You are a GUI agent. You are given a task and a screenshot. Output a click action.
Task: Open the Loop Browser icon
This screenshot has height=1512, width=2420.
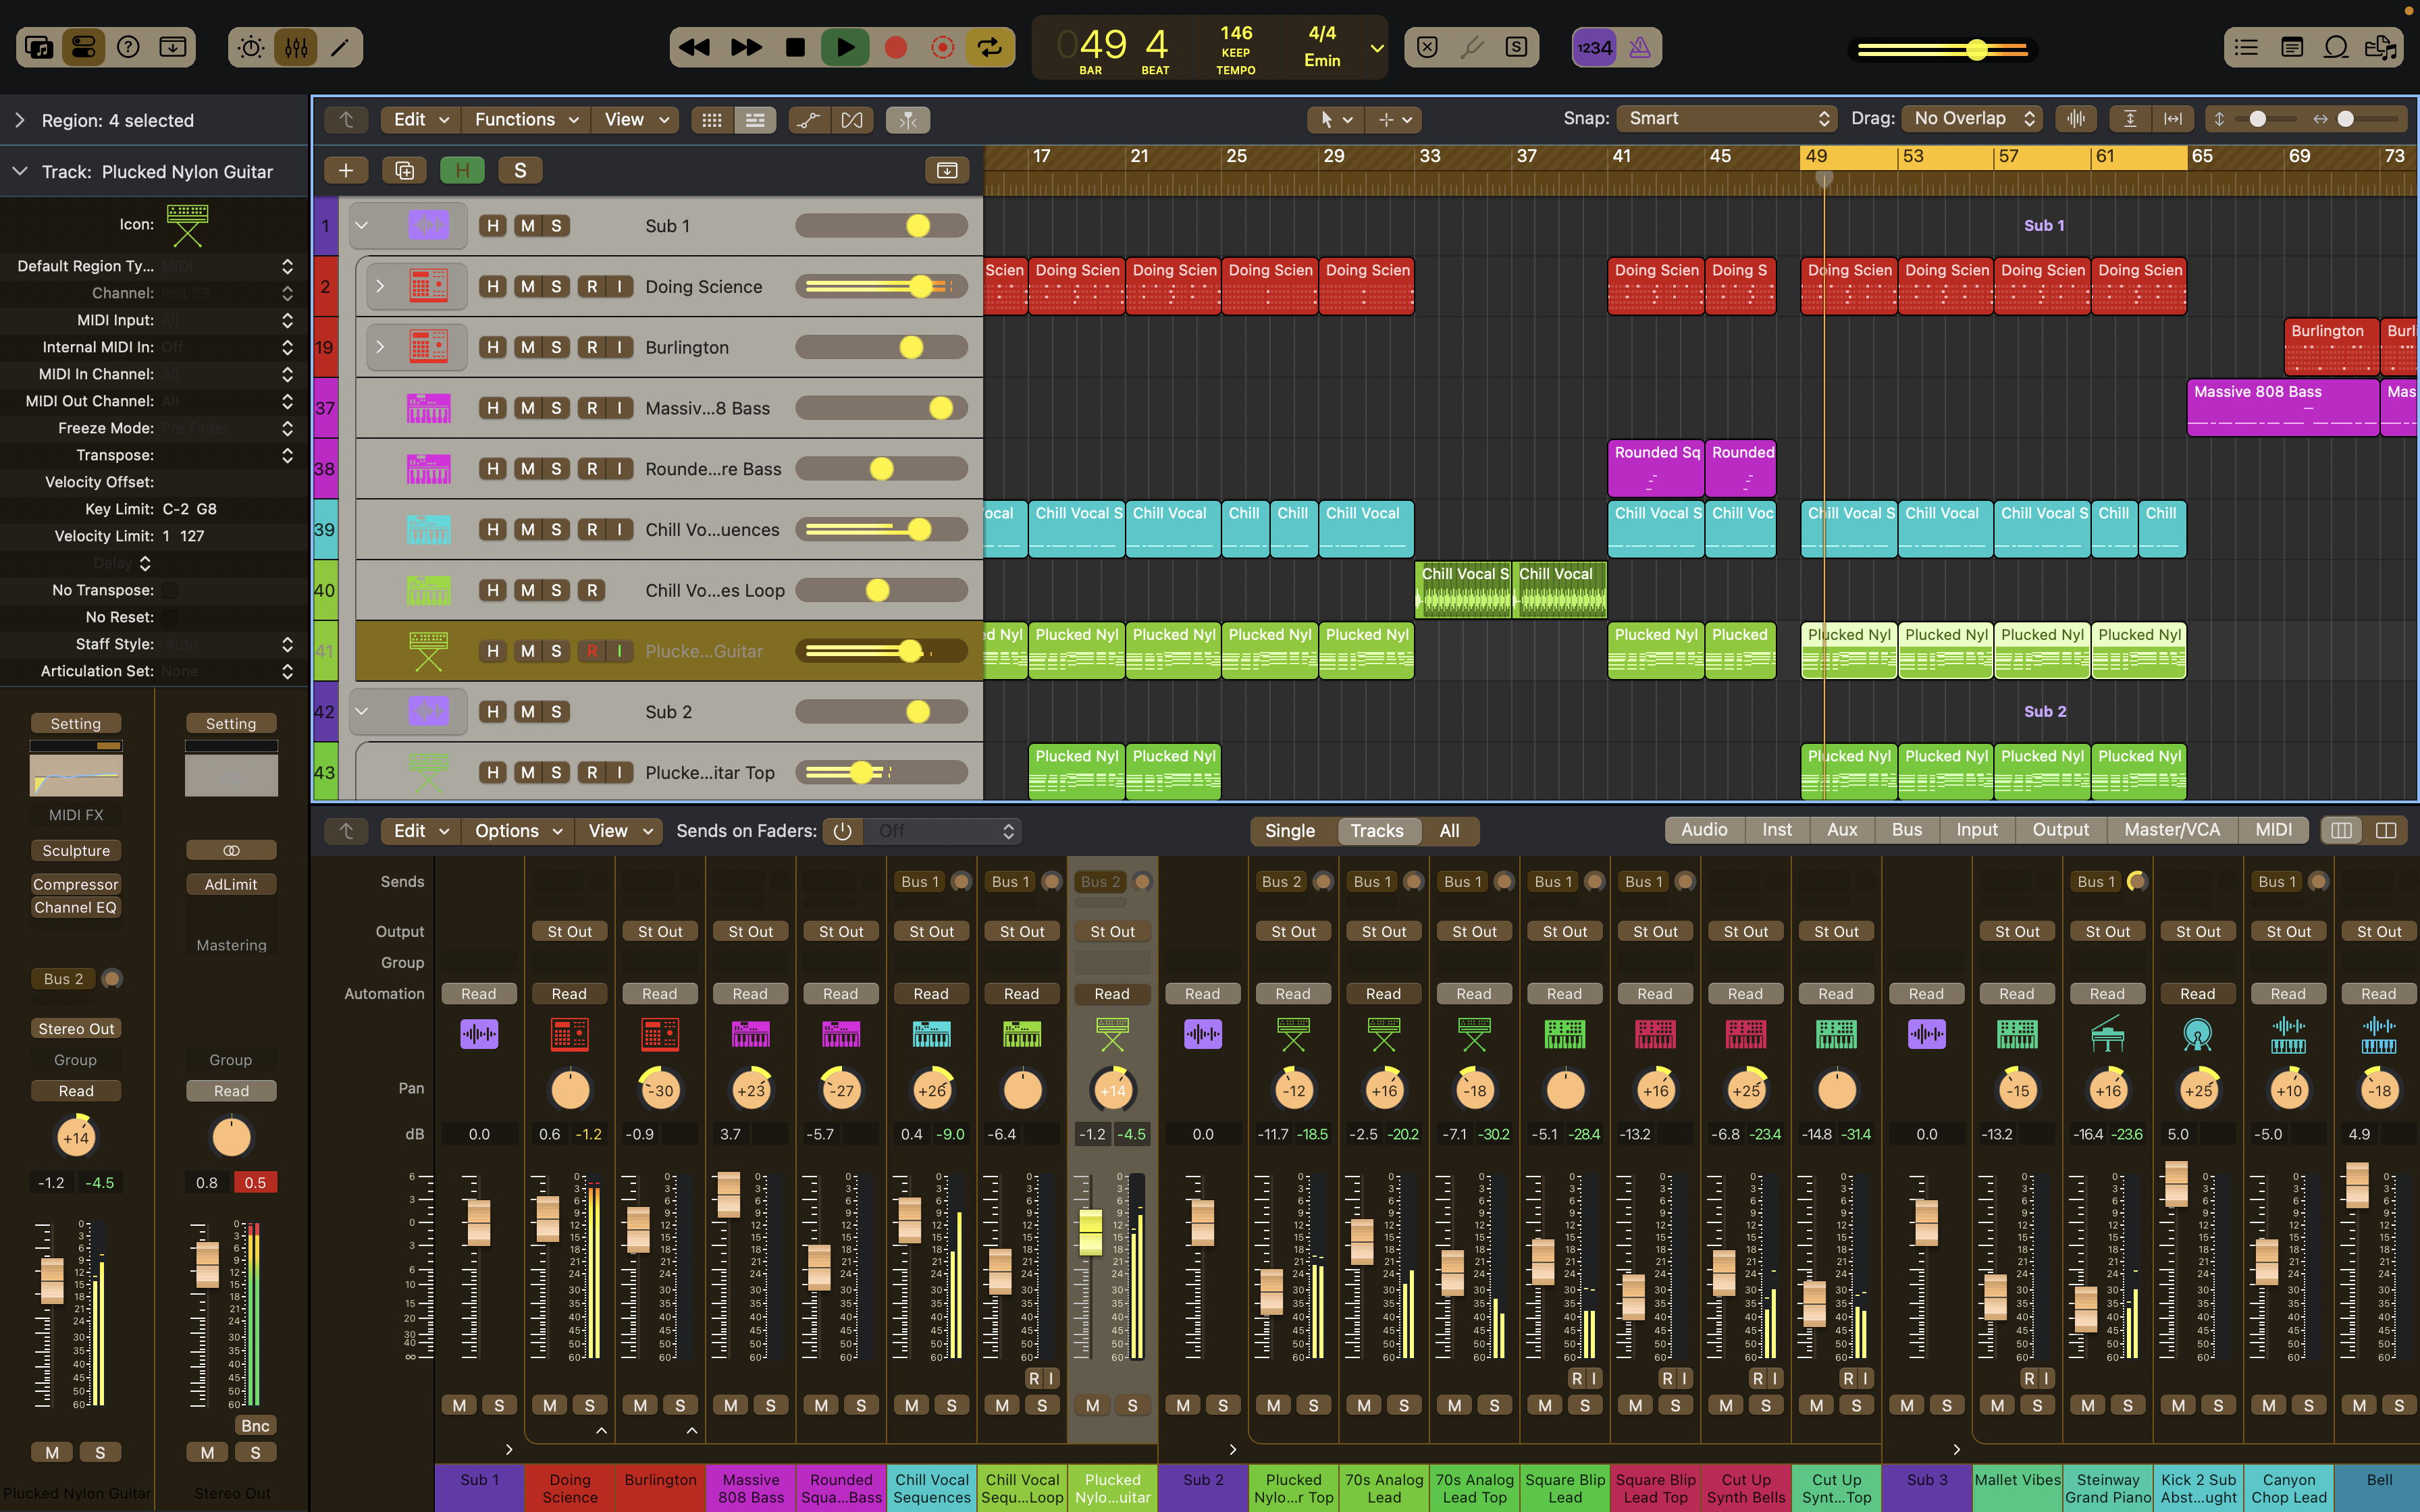coord(2336,47)
